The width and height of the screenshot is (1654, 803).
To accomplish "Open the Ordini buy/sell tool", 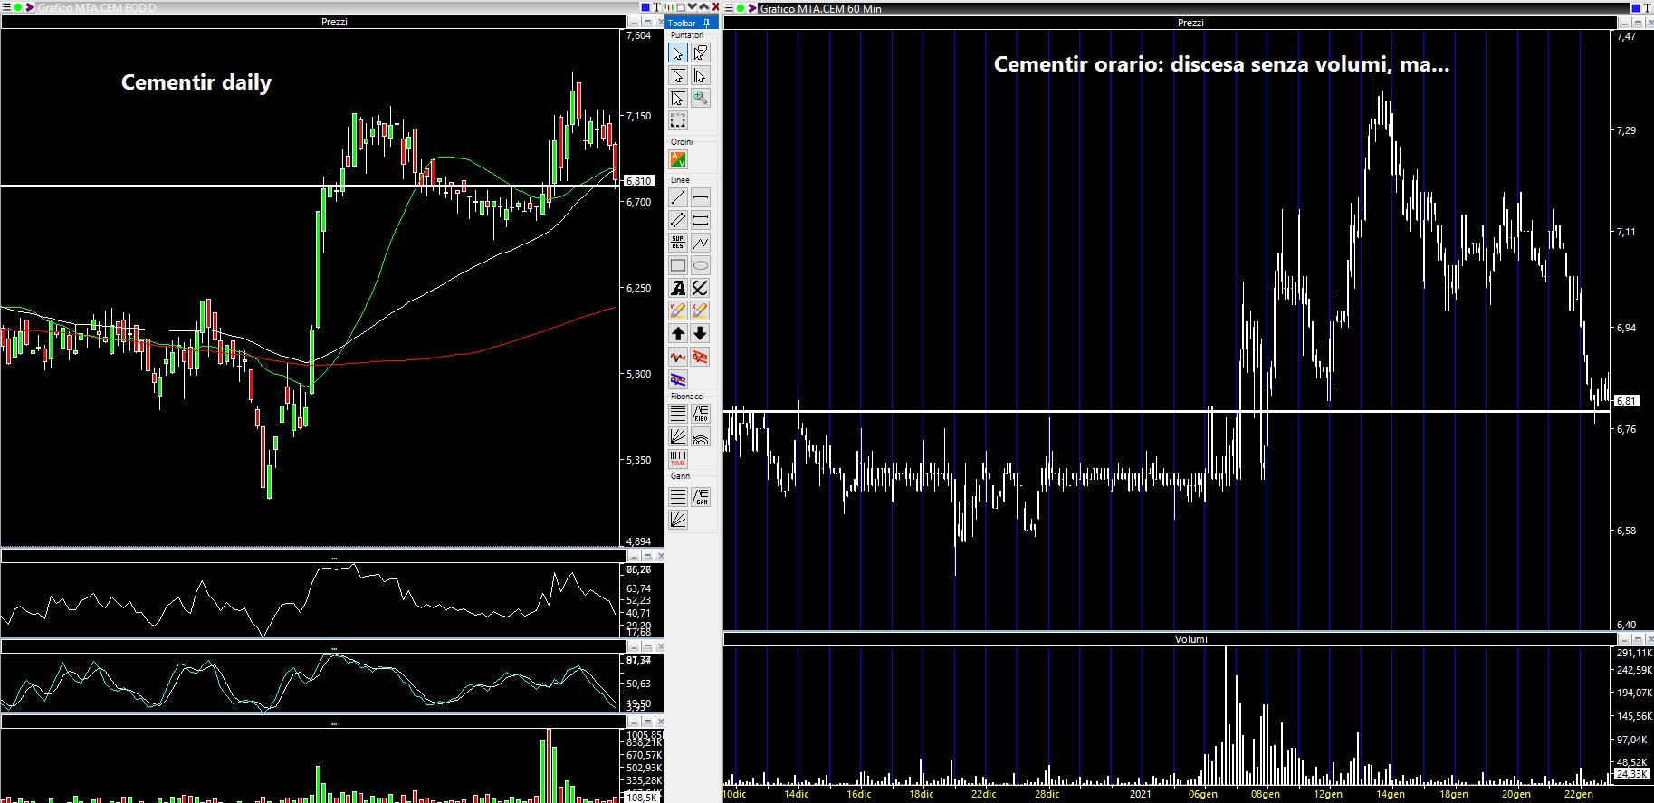I will (678, 159).
